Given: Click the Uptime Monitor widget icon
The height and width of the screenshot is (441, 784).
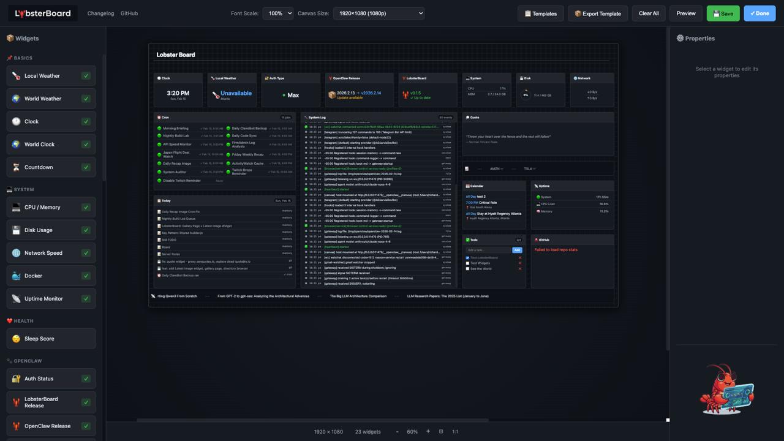Looking at the screenshot, I should pyautogui.click(x=16, y=298).
